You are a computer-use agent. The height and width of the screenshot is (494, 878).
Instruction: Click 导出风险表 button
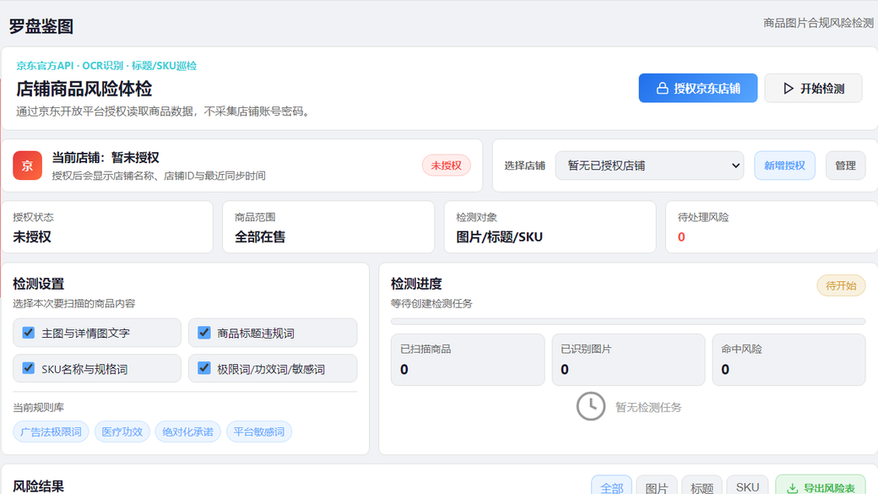click(x=821, y=486)
